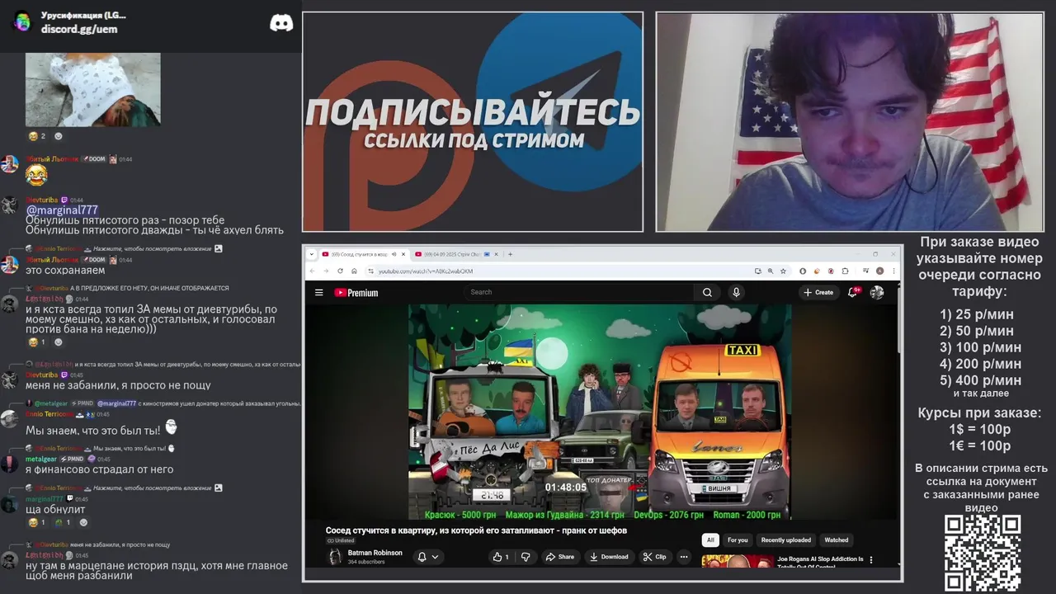Click the Урусификация server avatar icon
This screenshot has width=1056, height=594.
click(x=22, y=22)
